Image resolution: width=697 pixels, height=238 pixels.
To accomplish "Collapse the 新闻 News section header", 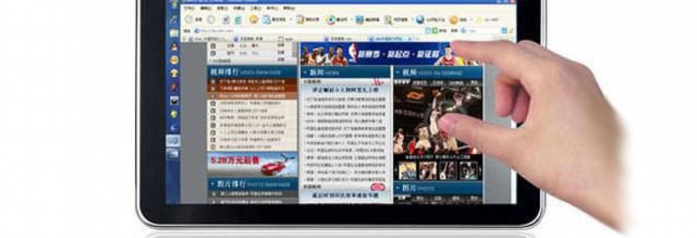I will click(345, 73).
